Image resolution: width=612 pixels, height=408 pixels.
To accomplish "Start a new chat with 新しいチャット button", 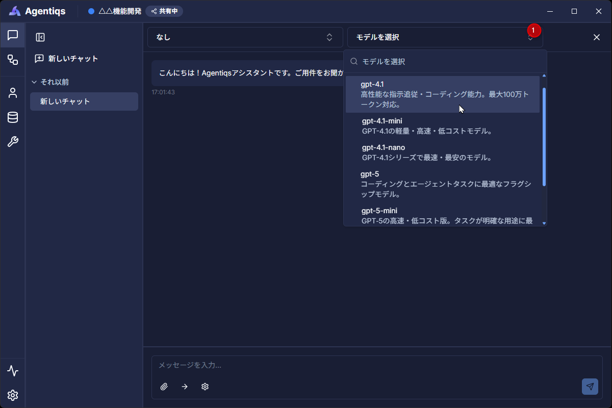I will [67, 59].
